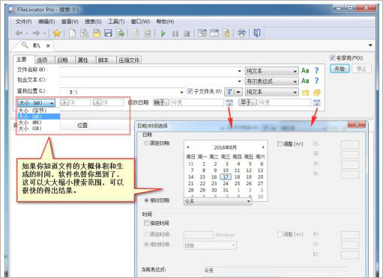Image resolution: width=383 pixels, height=278 pixels.
Task: Click the delete document toolbar icon
Action: [x=148, y=33]
